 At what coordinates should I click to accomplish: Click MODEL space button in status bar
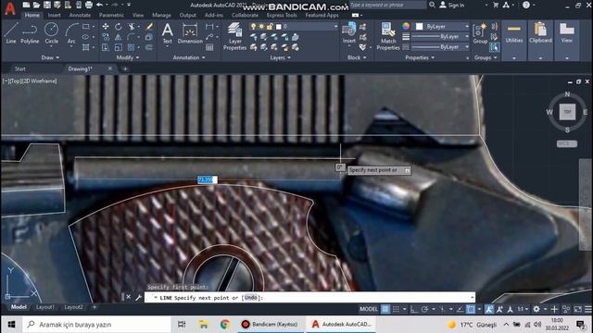pos(369,309)
